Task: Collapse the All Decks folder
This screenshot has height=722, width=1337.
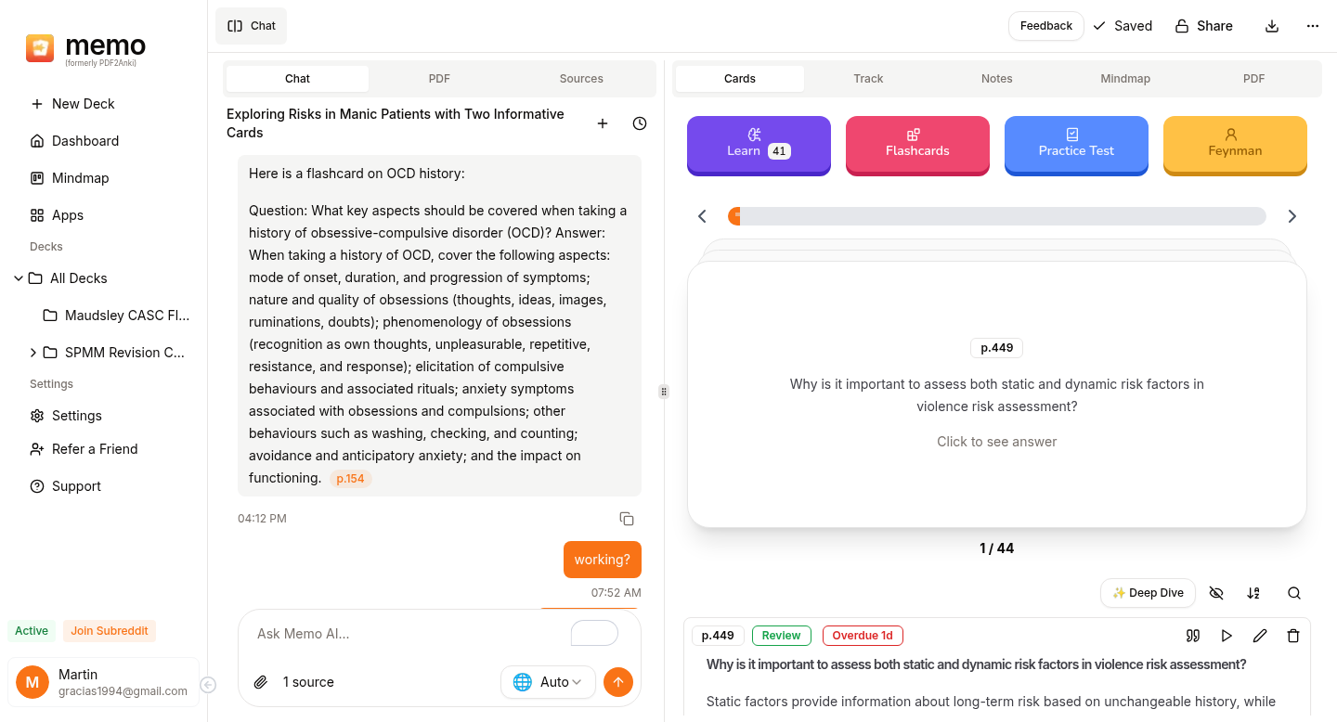Action: click(x=19, y=278)
